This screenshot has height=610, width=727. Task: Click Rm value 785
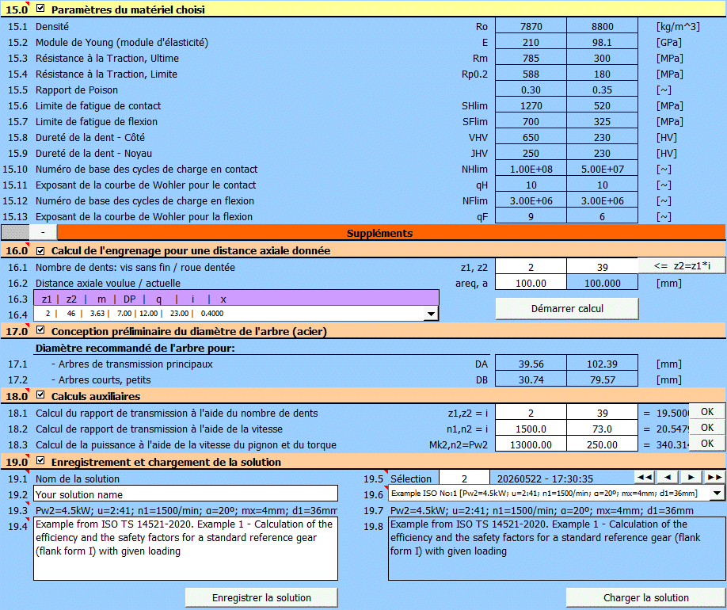pos(531,58)
